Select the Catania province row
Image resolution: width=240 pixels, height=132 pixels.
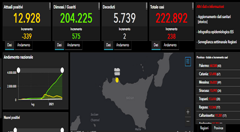[218, 74]
